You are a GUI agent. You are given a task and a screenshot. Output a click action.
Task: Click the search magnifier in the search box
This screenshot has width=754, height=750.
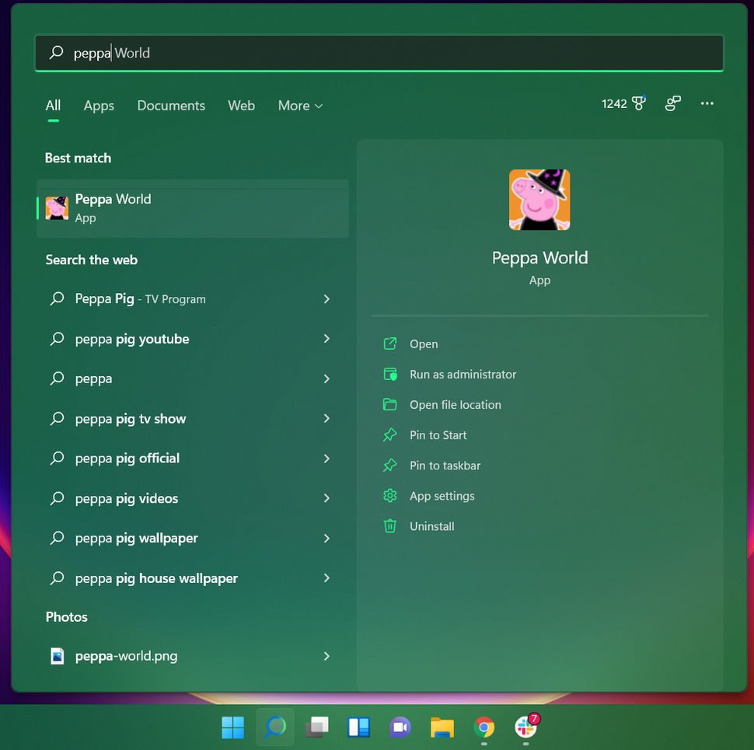(55, 53)
